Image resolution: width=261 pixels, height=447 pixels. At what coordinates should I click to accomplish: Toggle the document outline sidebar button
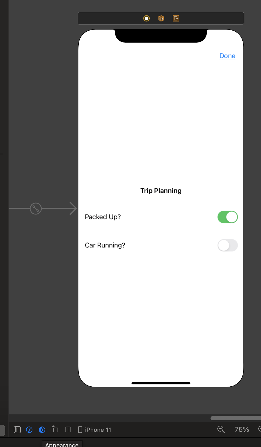point(17,430)
